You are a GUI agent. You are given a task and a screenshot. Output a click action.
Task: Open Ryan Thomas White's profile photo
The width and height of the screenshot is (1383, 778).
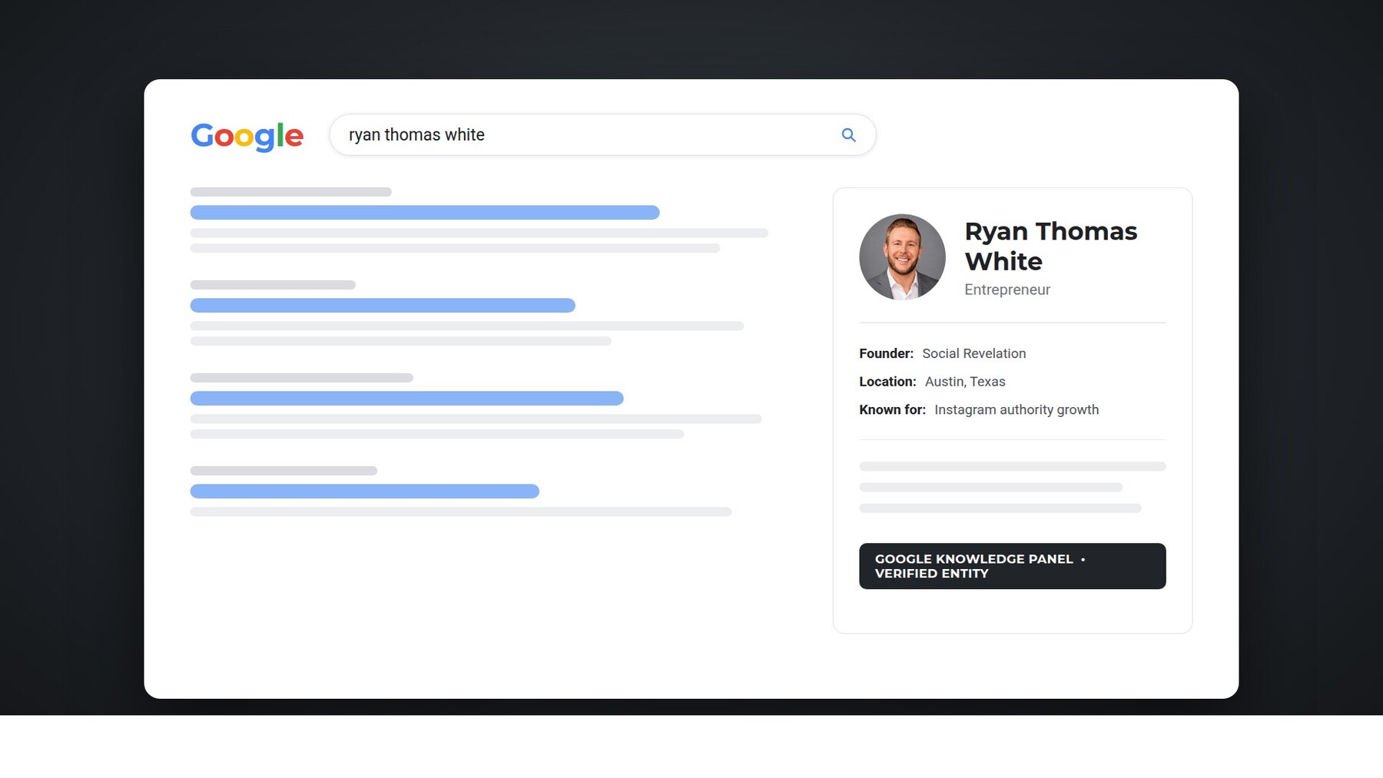pos(902,257)
